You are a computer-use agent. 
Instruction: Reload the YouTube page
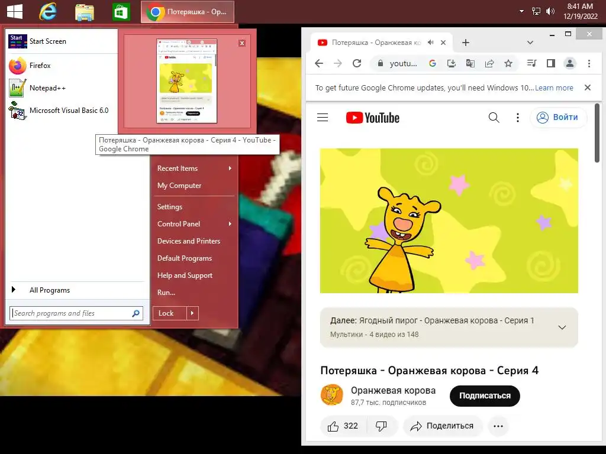click(x=357, y=63)
